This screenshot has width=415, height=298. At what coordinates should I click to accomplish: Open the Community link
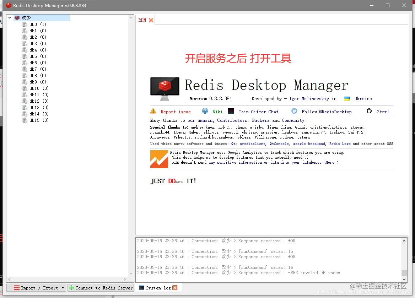(x=293, y=120)
